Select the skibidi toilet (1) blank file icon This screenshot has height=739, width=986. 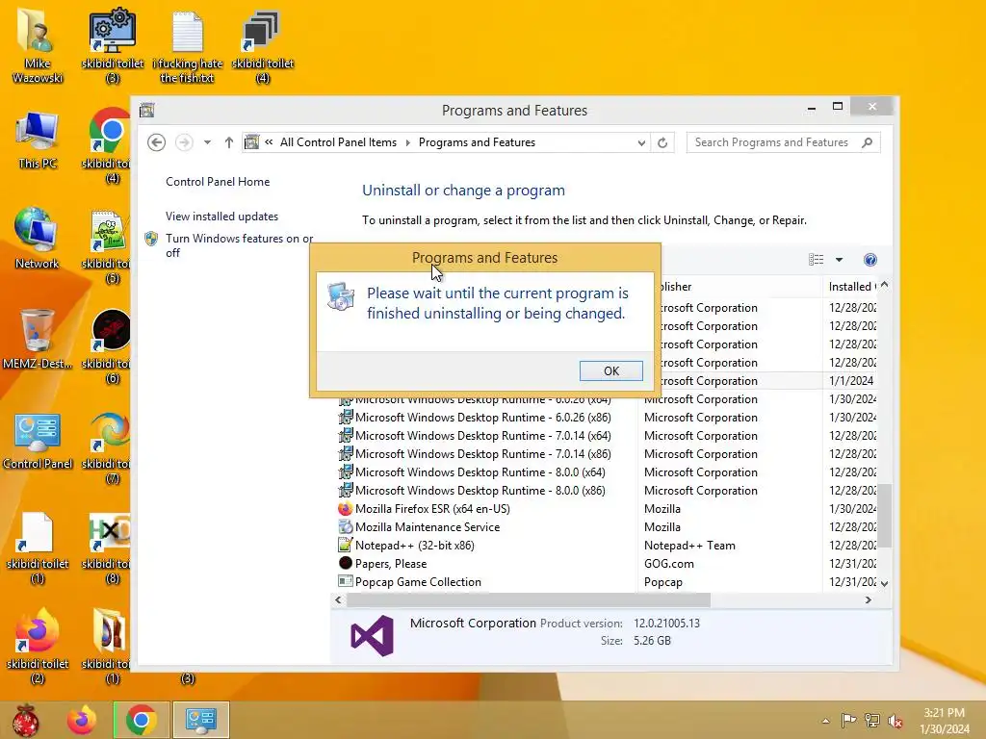(x=38, y=547)
